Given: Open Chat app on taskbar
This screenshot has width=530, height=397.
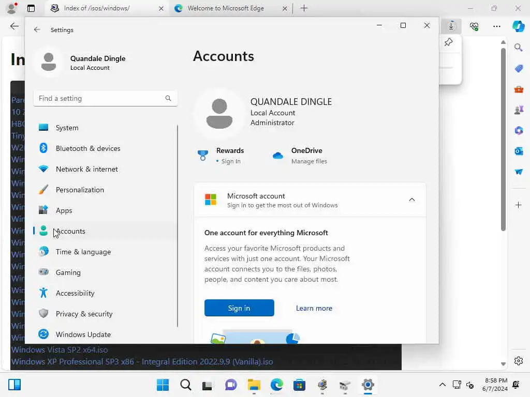Looking at the screenshot, I should point(231,385).
